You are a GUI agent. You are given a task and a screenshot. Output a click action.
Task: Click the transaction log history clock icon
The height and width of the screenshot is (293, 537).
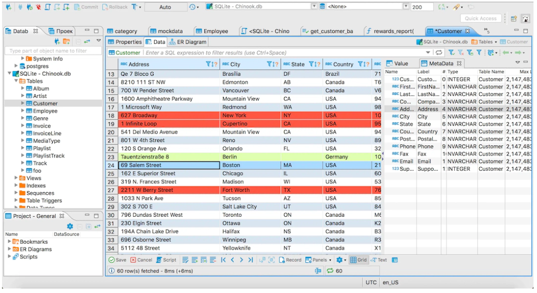tap(193, 7)
